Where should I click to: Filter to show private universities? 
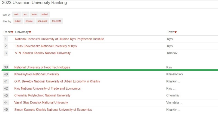pyautogui.click(x=29, y=21)
